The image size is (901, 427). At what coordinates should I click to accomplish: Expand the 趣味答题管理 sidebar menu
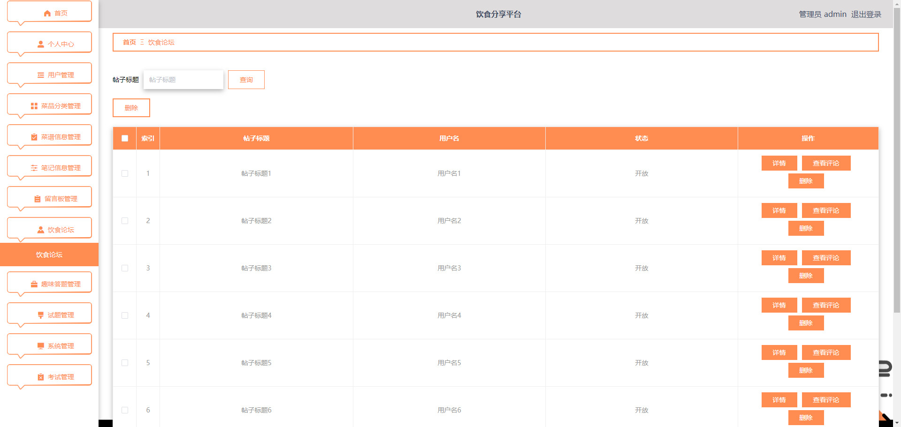tap(49, 284)
